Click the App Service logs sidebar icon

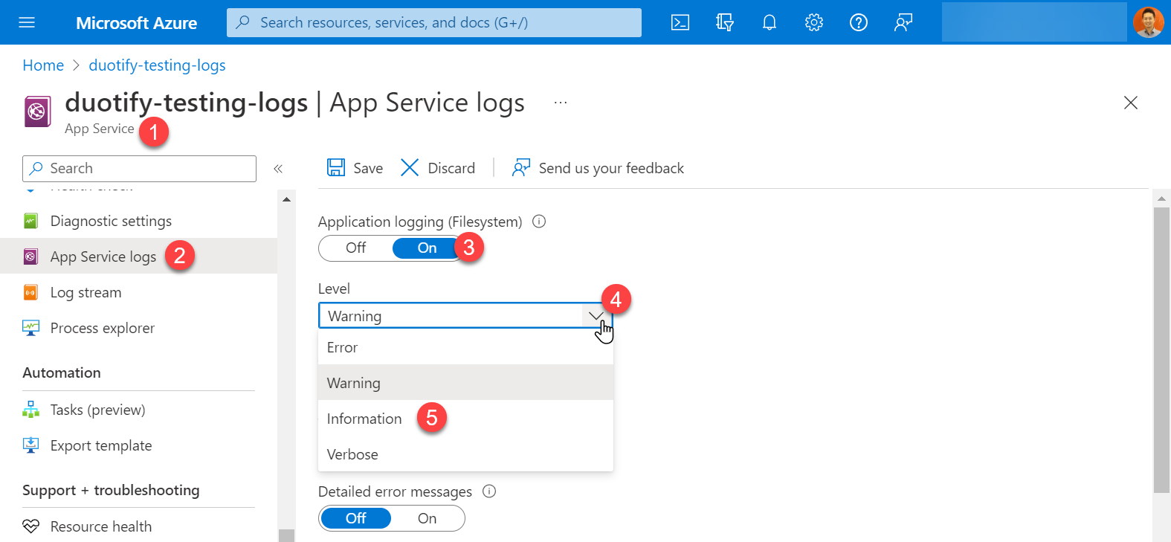30,257
